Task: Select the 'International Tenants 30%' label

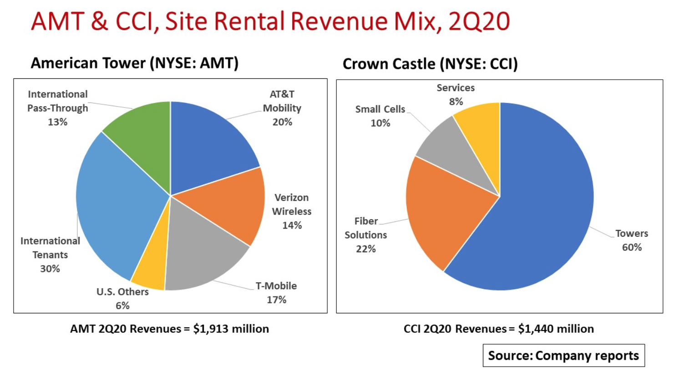Action: tap(50, 255)
